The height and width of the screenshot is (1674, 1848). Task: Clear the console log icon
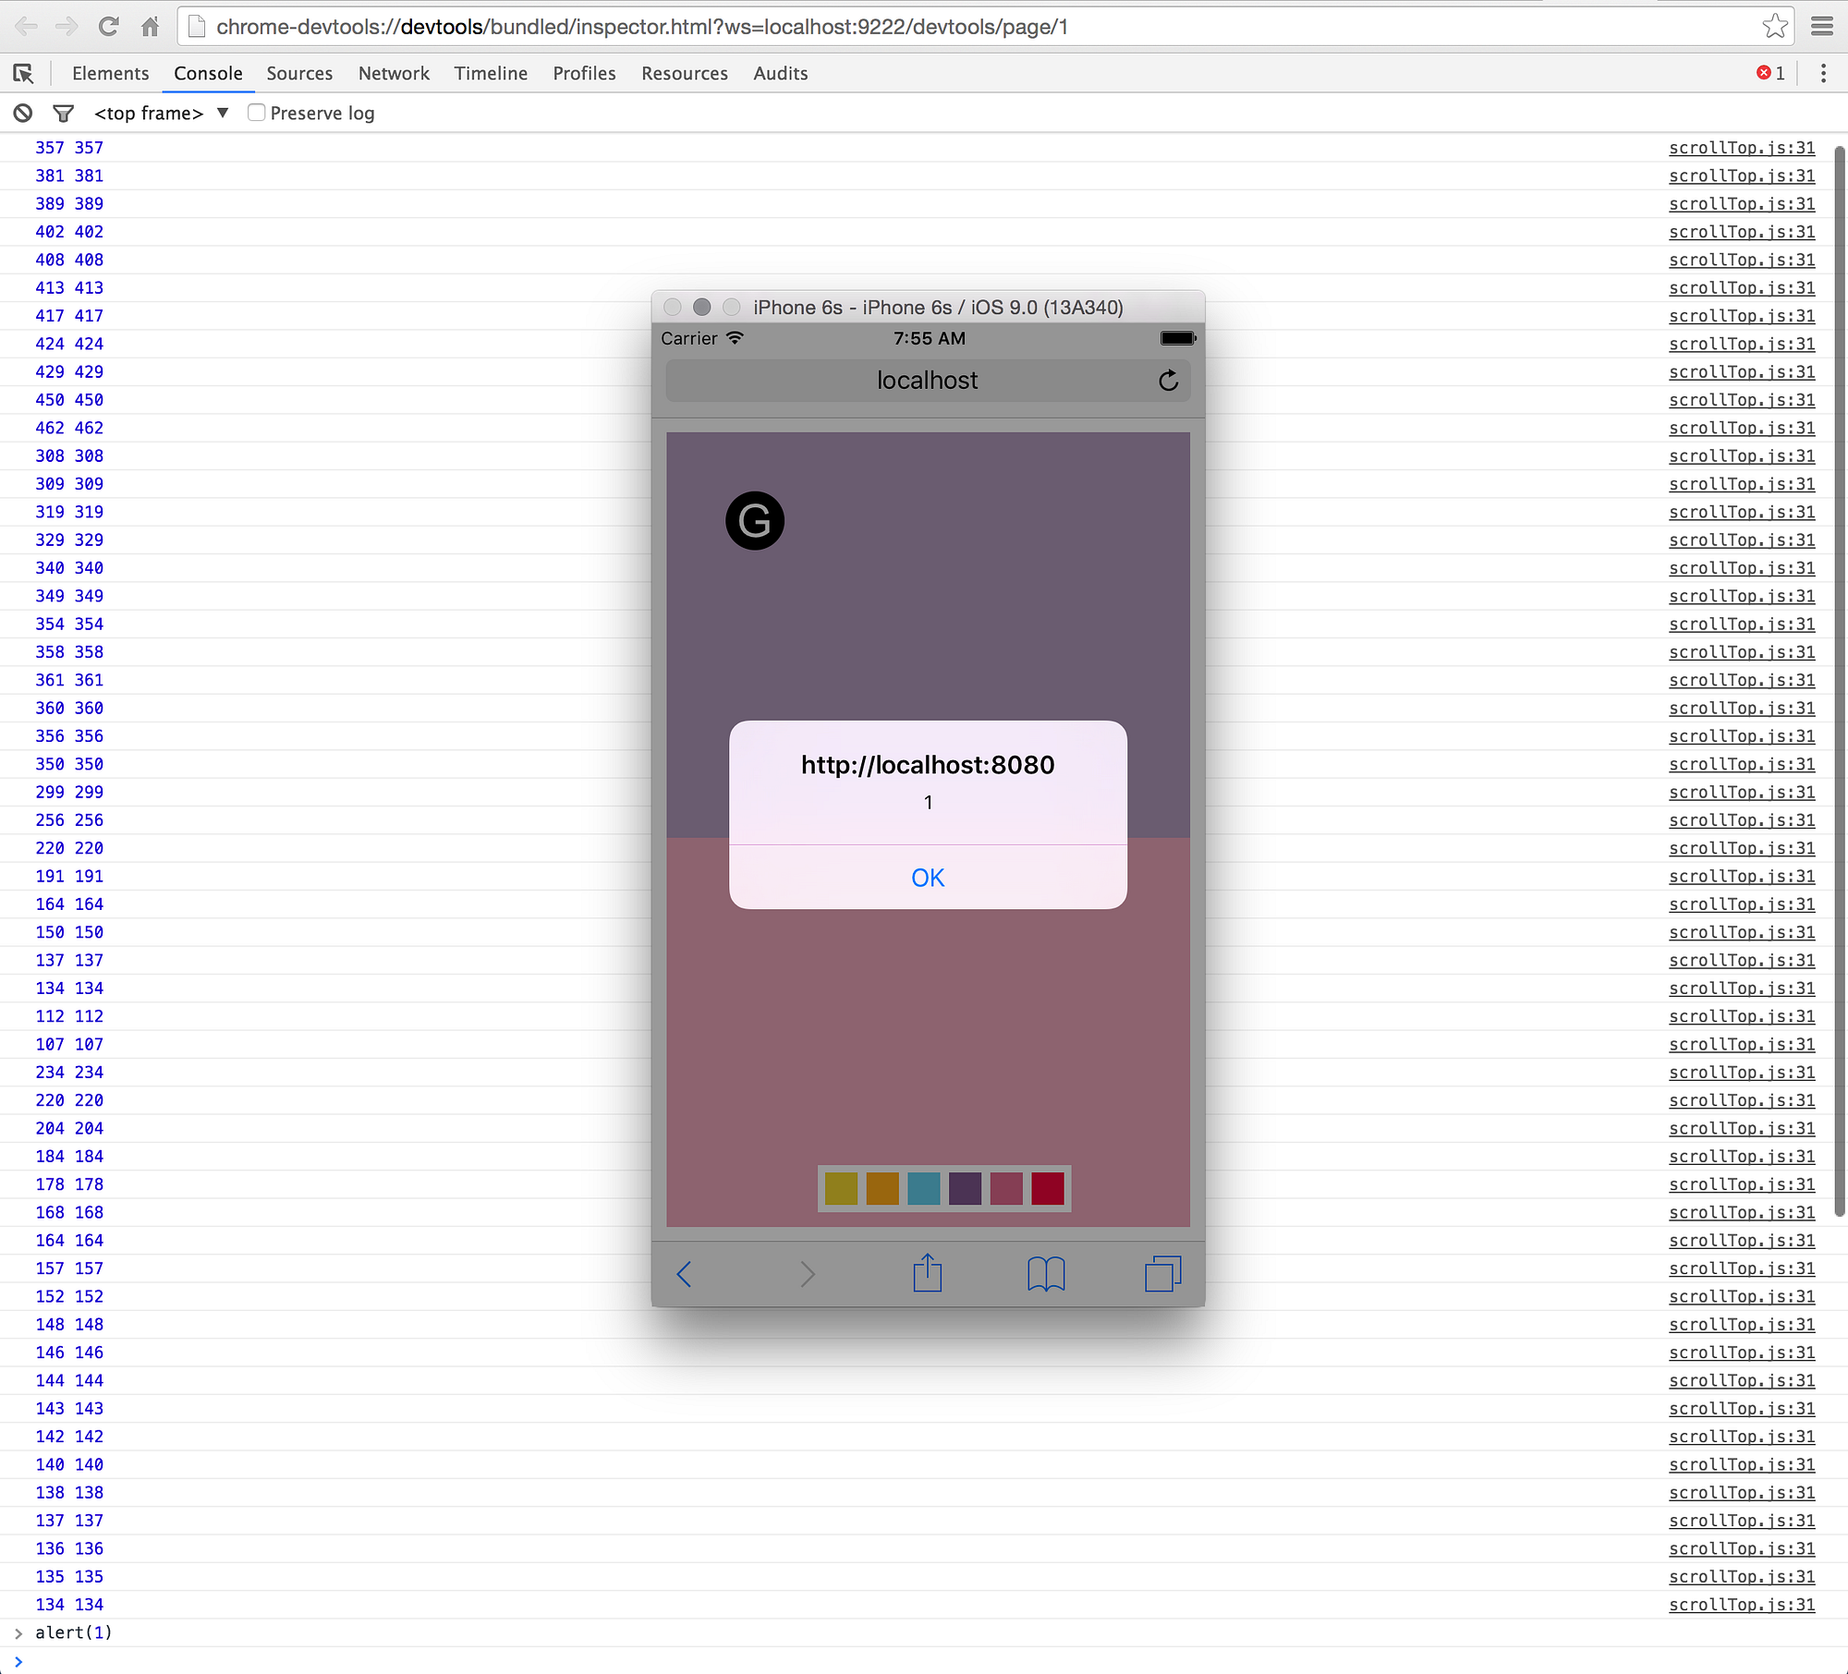23,113
